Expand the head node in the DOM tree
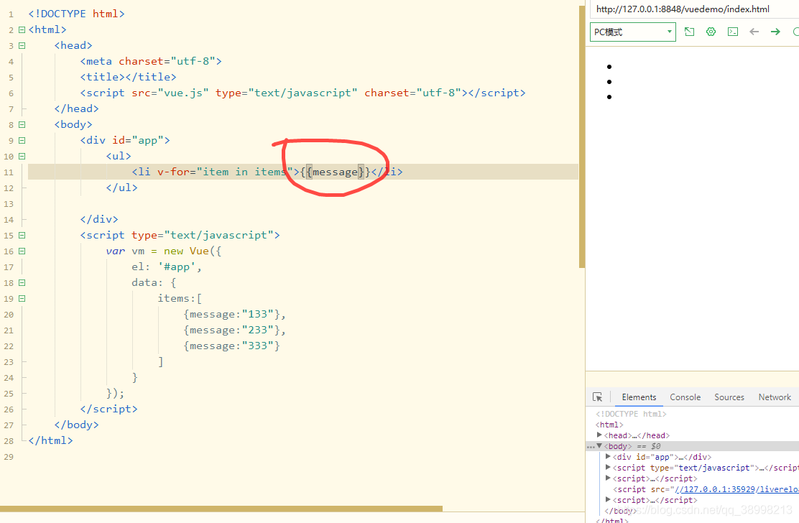The width and height of the screenshot is (799, 523). point(600,435)
